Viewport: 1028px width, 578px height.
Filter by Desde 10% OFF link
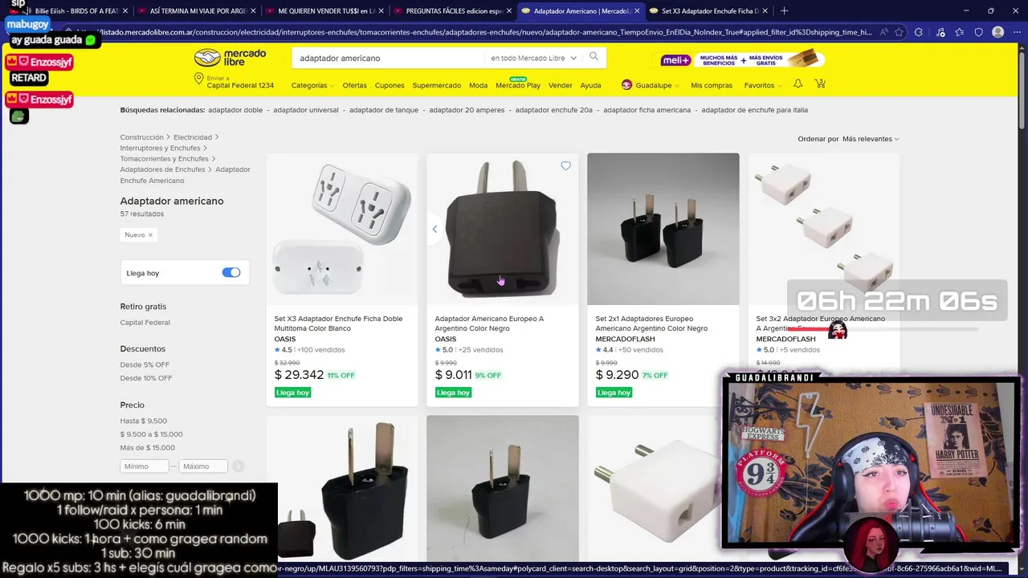(x=146, y=378)
